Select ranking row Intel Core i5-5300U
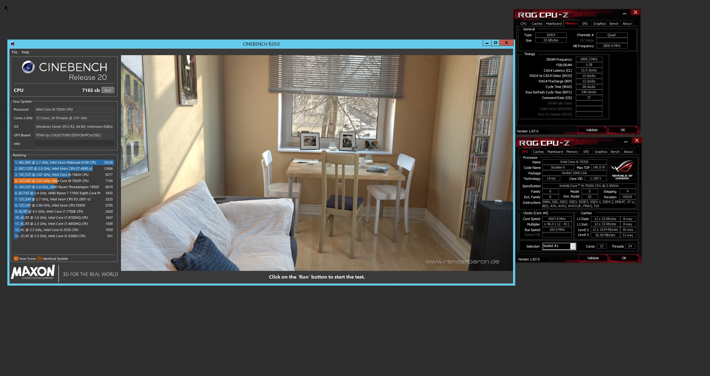710x376 pixels. (x=64, y=236)
